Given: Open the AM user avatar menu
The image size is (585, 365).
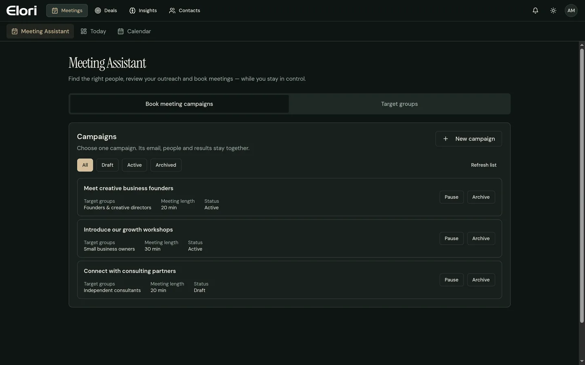Looking at the screenshot, I should coord(571,11).
